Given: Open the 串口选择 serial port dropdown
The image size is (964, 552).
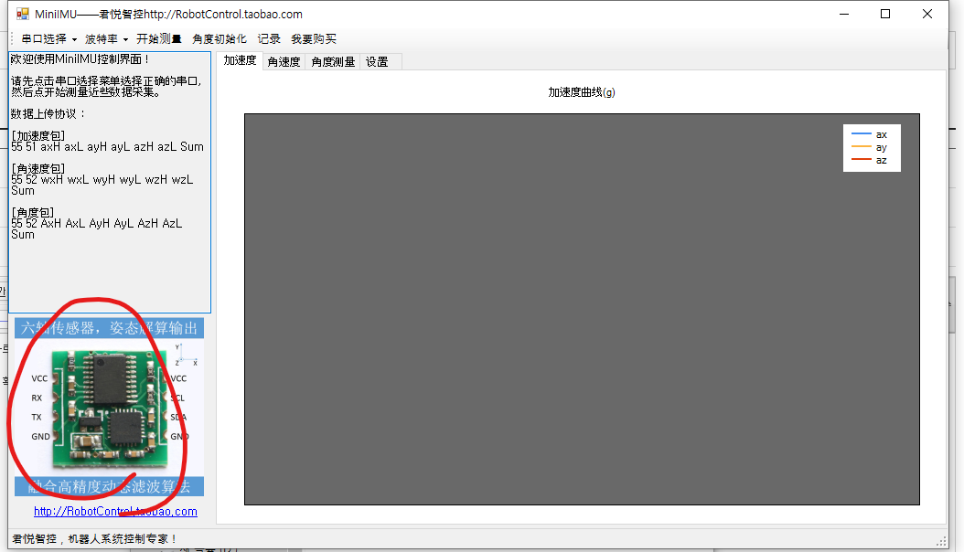Looking at the screenshot, I should 48,39.
